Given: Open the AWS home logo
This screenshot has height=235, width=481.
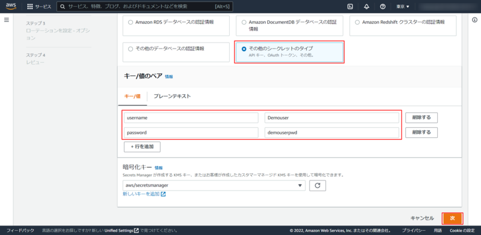Looking at the screenshot, I should 11,7.
